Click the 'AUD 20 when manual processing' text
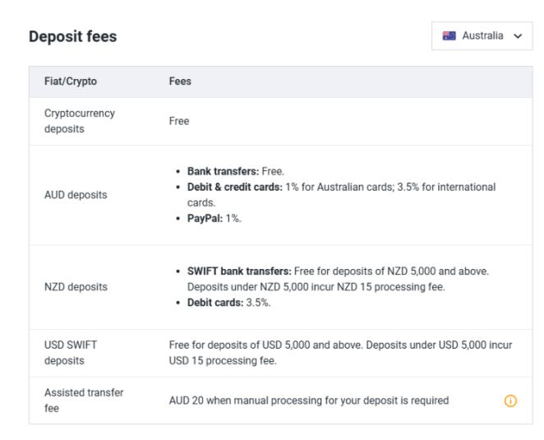The height and width of the screenshot is (440, 544). 309,401
